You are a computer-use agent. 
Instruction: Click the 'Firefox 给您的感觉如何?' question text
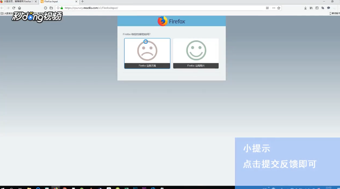pos(137,34)
